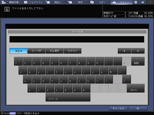Tap the 4 key
154x115 pixels.
pos(45,61)
